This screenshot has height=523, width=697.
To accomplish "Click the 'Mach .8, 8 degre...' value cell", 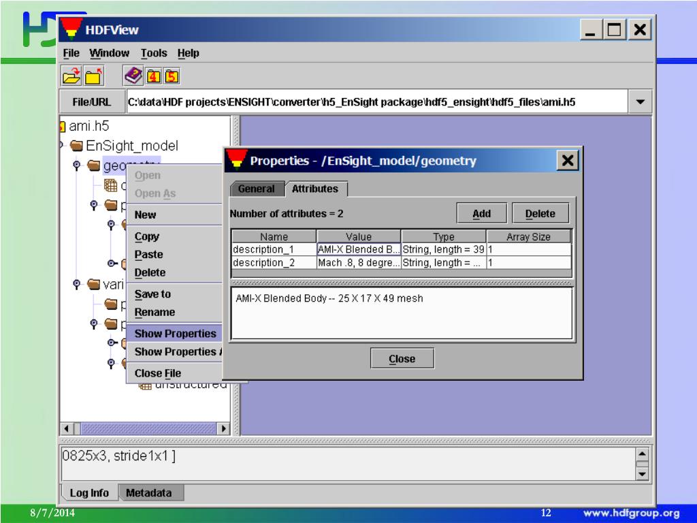I will click(359, 263).
